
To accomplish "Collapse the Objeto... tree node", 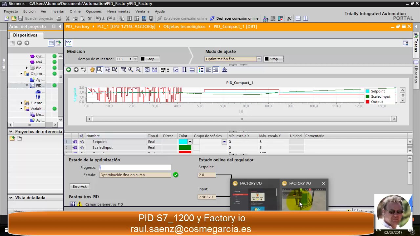I will pos(21,74).
